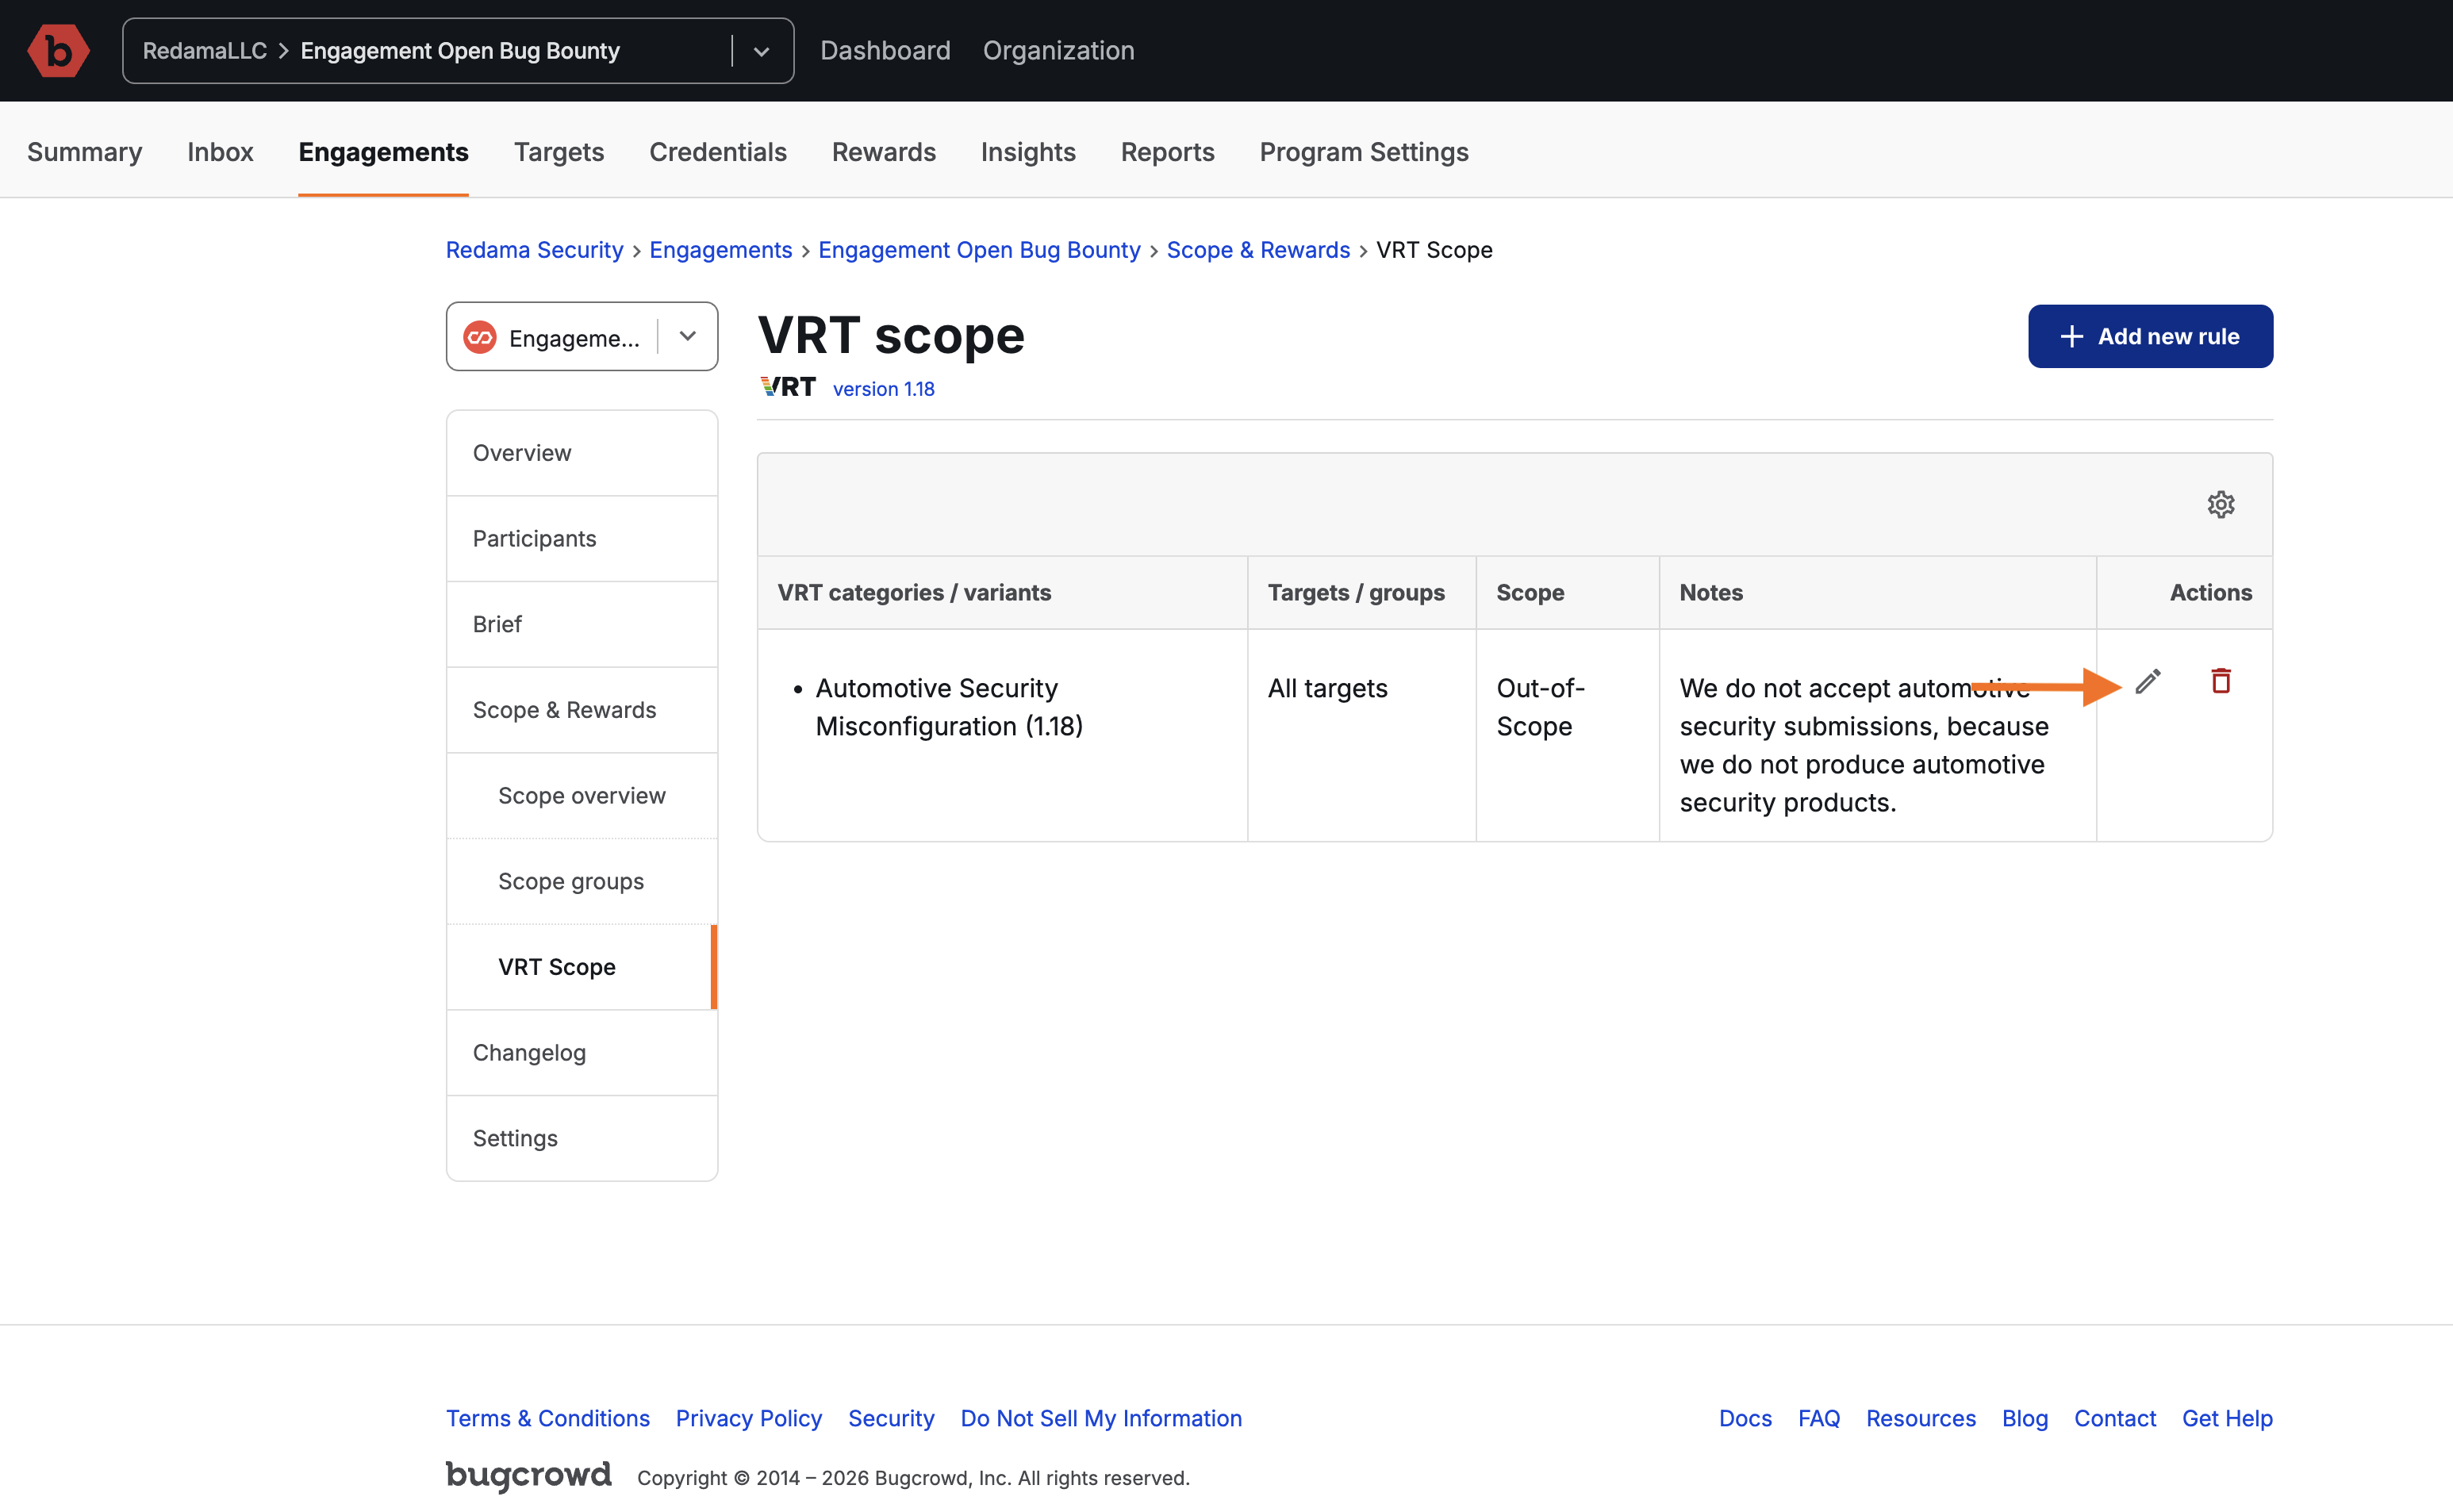Open the Docs footer link
This screenshot has height=1512, width=2453.
pos(1745,1418)
